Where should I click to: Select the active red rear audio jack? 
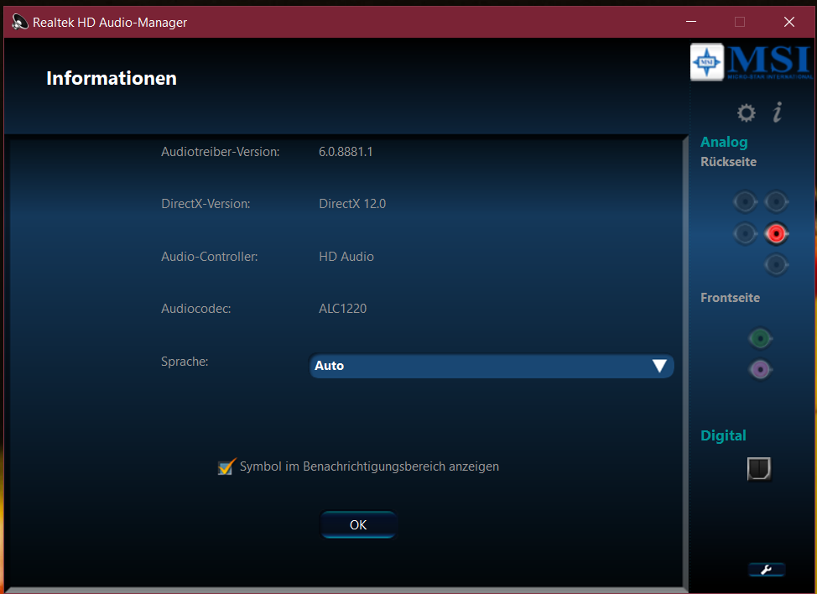coord(777,233)
